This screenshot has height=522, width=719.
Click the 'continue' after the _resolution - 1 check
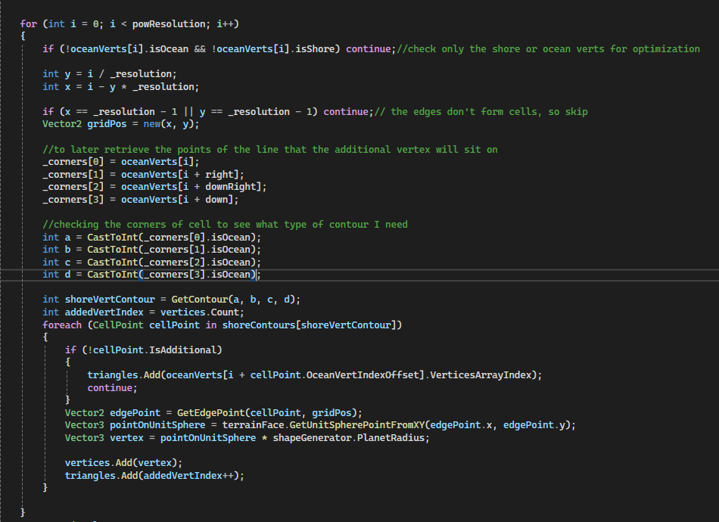(x=346, y=111)
